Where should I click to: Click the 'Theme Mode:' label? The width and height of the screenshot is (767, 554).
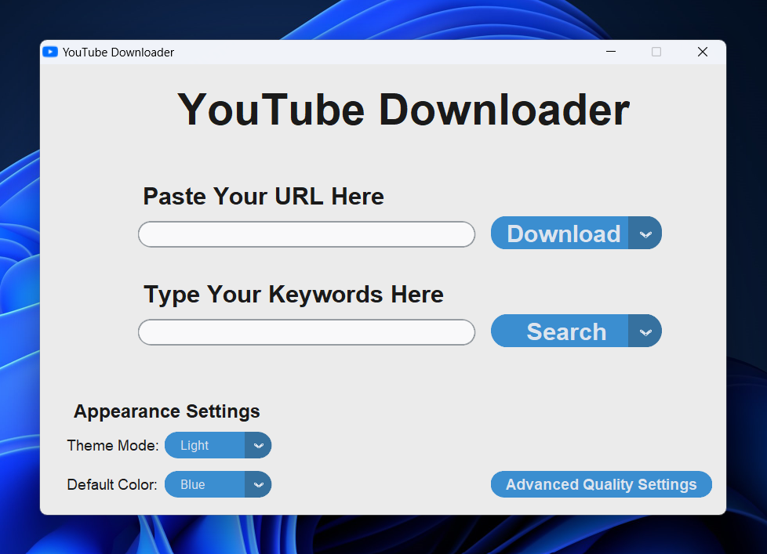pyautogui.click(x=113, y=446)
